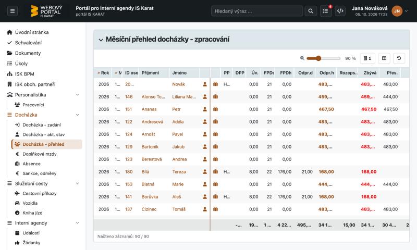This screenshot has width=417, height=250.
Task: Click the reset refresh arrow button
Action: tap(399, 58)
